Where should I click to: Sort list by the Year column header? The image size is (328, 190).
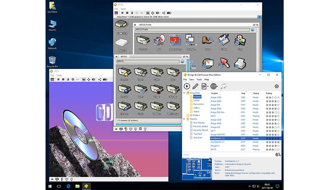(x=243, y=93)
